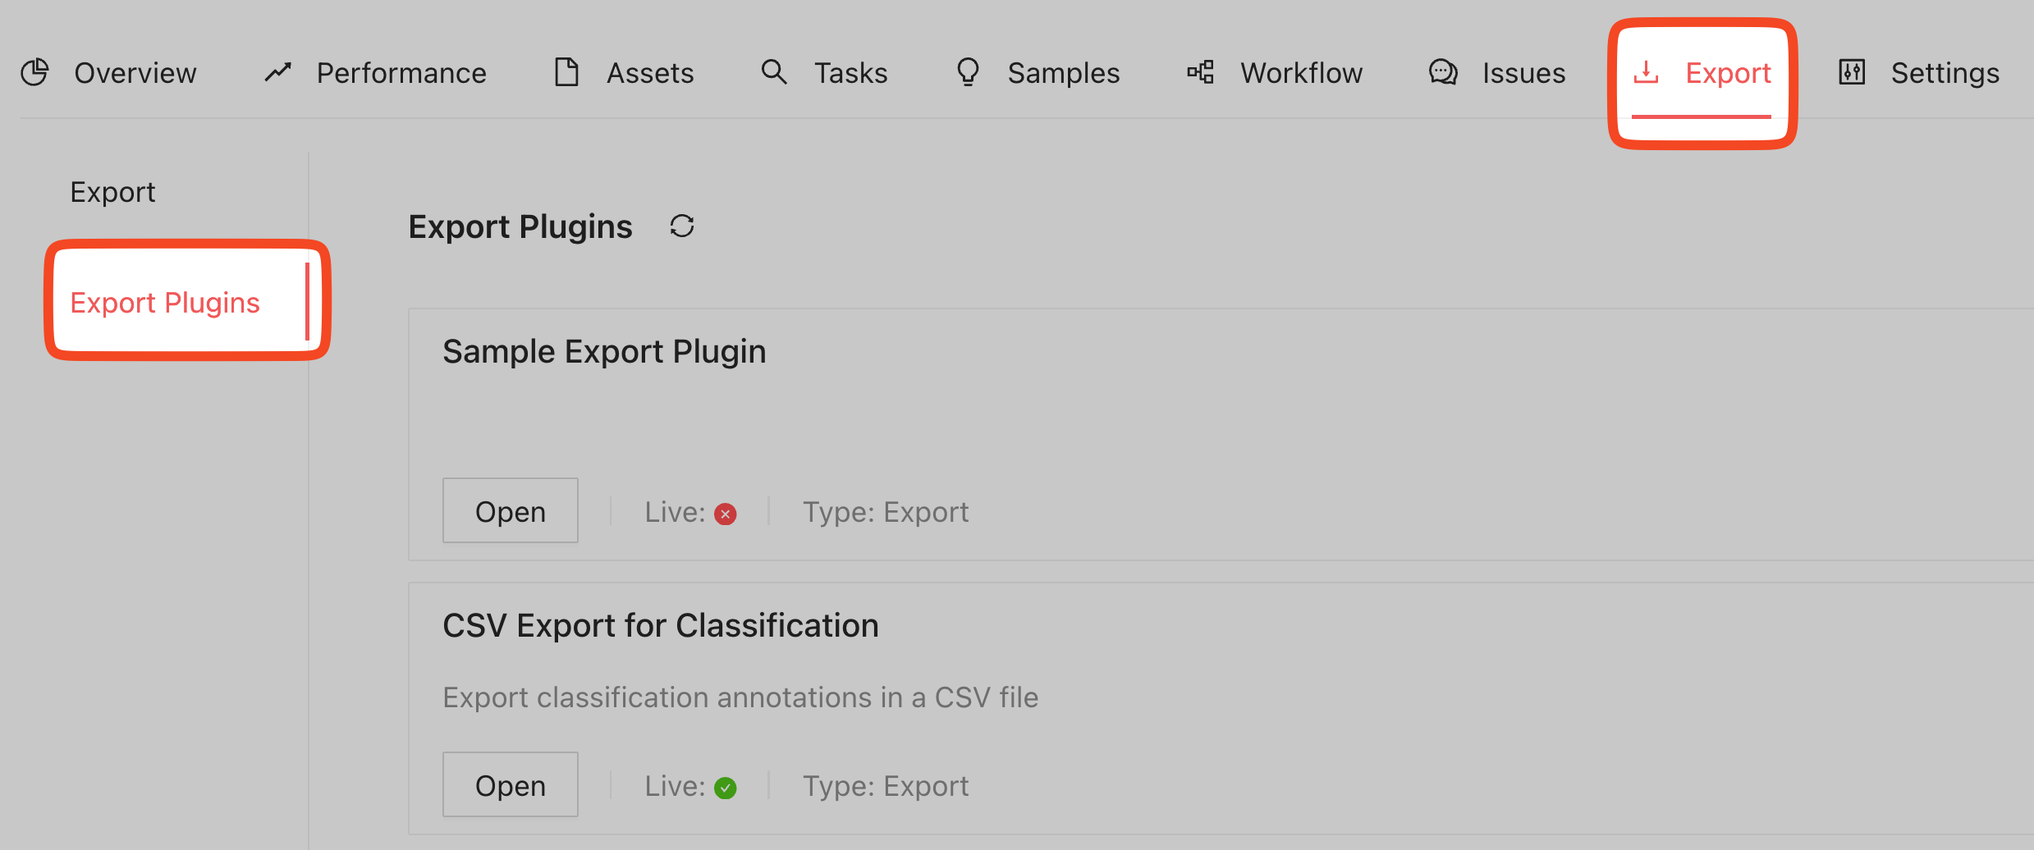Refresh the Export Plugins list

(x=682, y=226)
